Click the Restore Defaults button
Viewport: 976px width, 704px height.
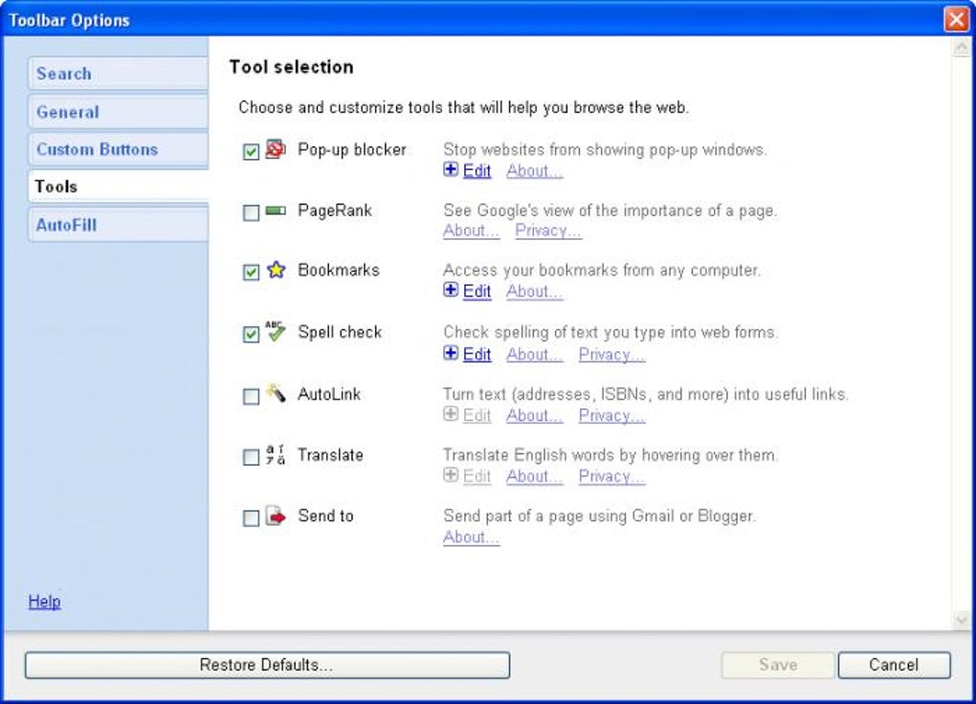coord(267,665)
